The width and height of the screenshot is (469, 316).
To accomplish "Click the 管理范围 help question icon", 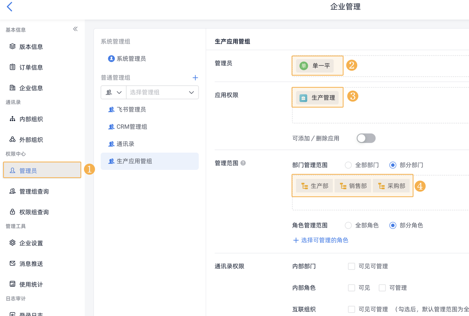I will [243, 163].
